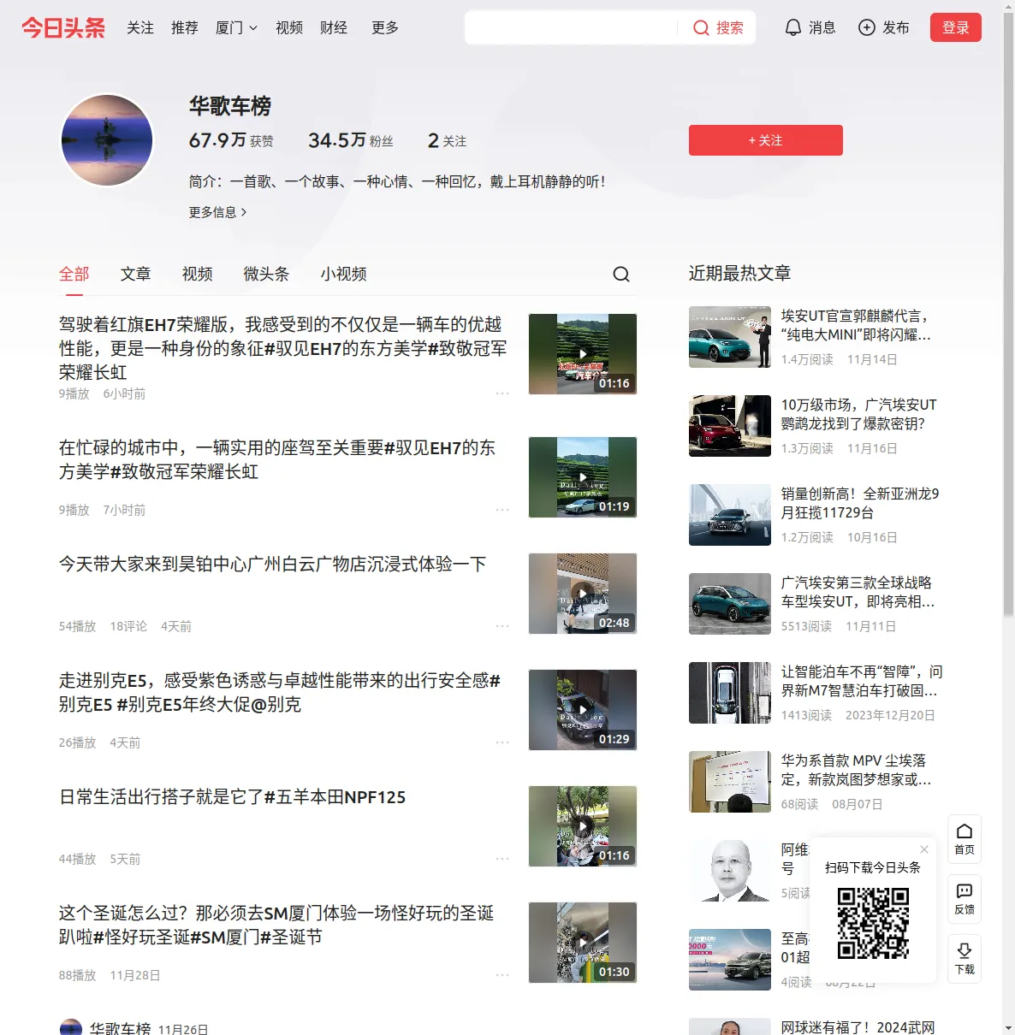This screenshot has width=1015, height=1035.
Task: Open article 销量创新高！全新亚洲龙9
Action: point(860,503)
